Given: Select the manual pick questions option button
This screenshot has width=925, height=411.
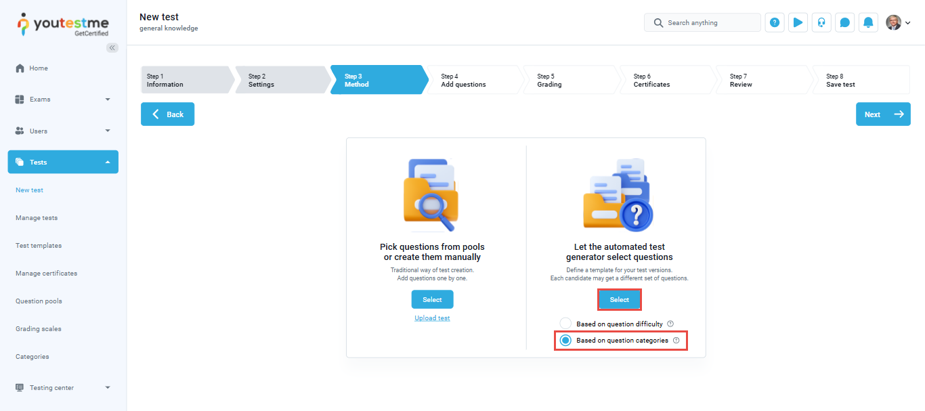Looking at the screenshot, I should point(432,299).
